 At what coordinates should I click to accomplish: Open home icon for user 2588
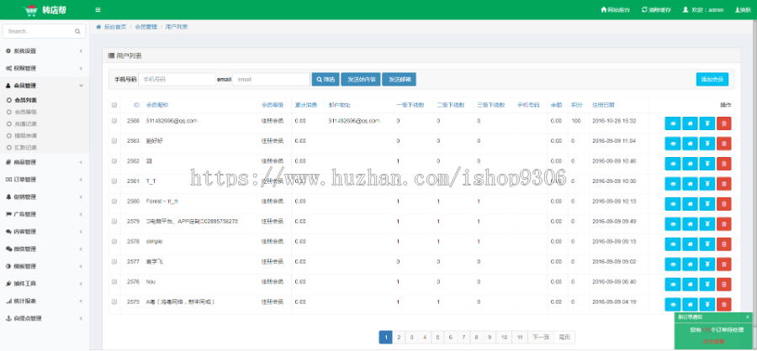[x=690, y=123]
